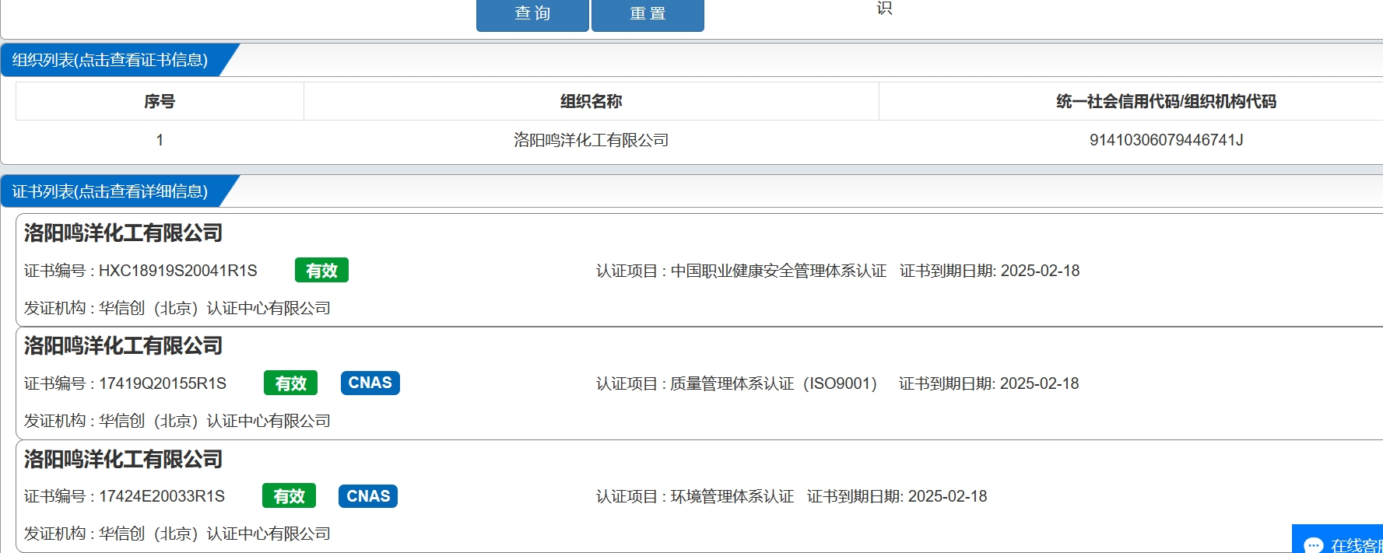Click the 查询 search button
This screenshot has width=1383, height=553.
532,15
